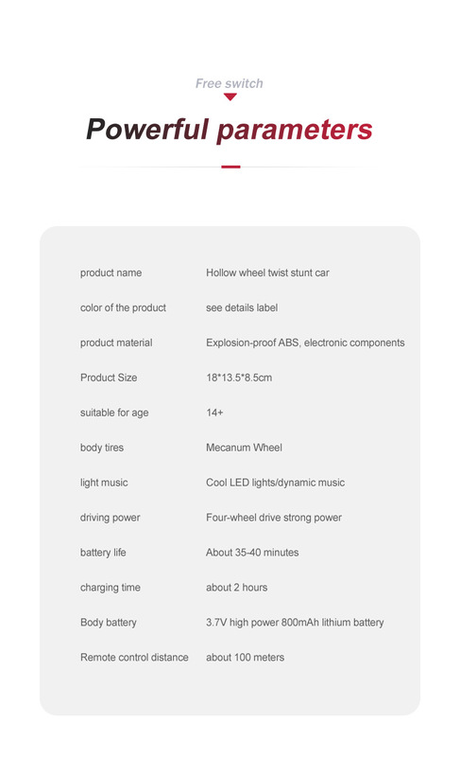Click the '14+' age value
The height and width of the screenshot is (757, 460).
(x=214, y=413)
